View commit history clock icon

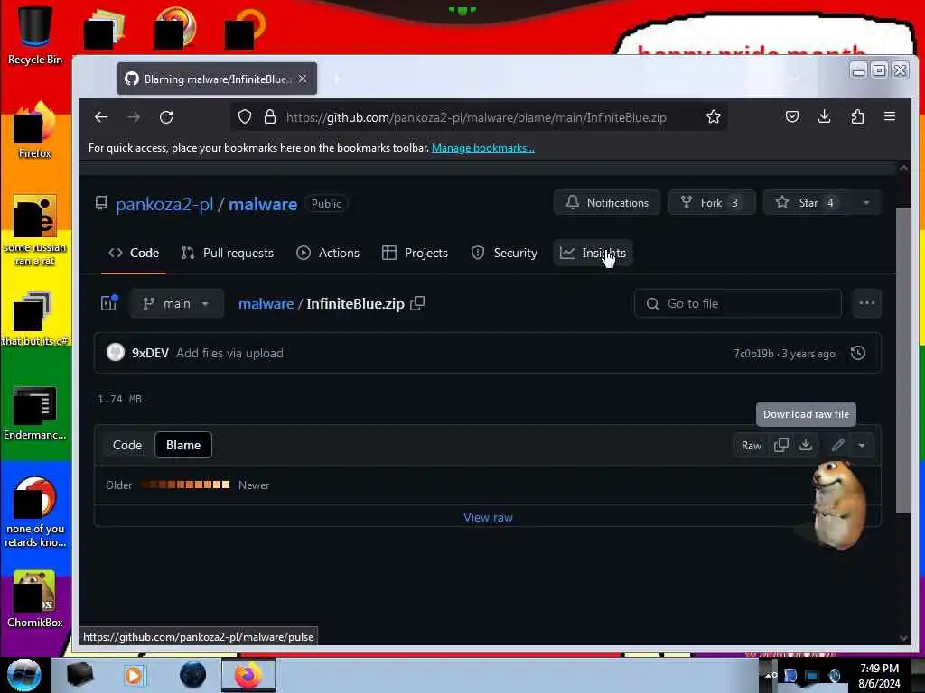coord(858,353)
